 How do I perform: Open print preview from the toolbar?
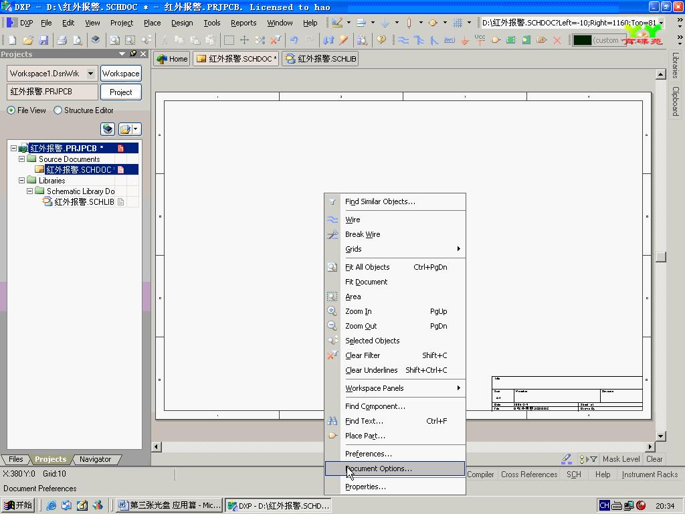[78, 40]
